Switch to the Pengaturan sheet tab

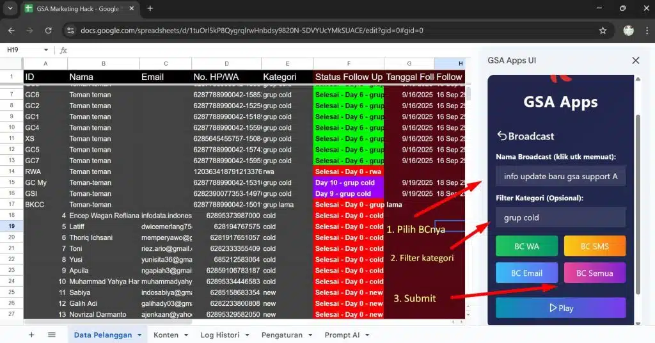pos(282,335)
